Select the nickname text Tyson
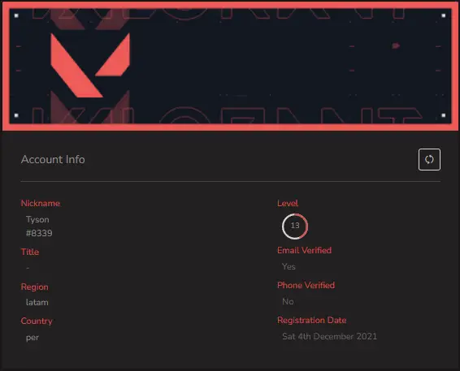The width and height of the screenshot is (460, 371). click(37, 219)
